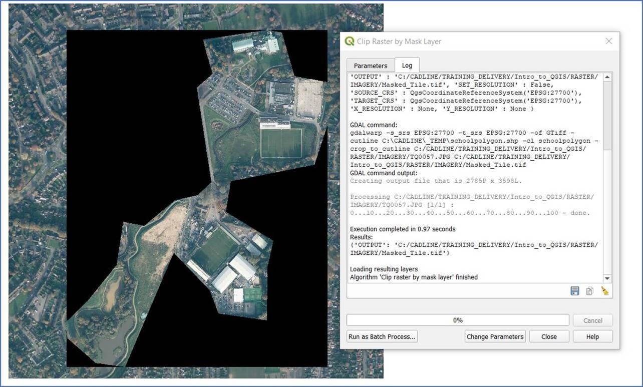643x387 pixels.
Task: Copy the log to clipboard
Action: 589,290
